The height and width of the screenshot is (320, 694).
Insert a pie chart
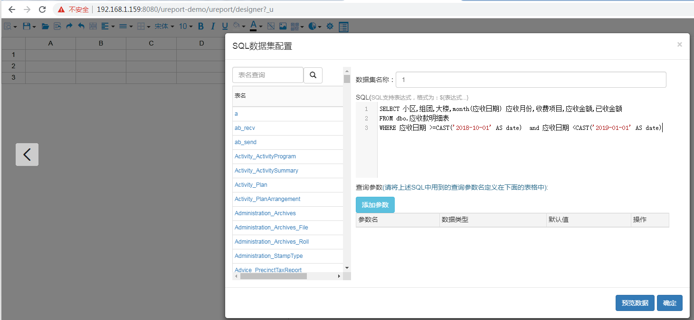pyautogui.click(x=313, y=27)
